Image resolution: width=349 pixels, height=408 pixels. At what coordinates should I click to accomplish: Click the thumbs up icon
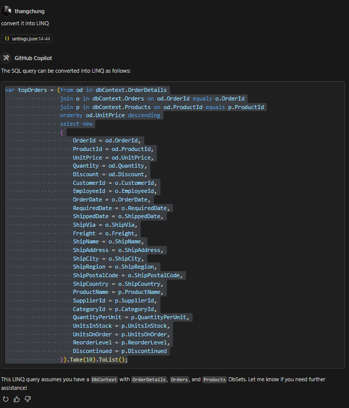17,399
